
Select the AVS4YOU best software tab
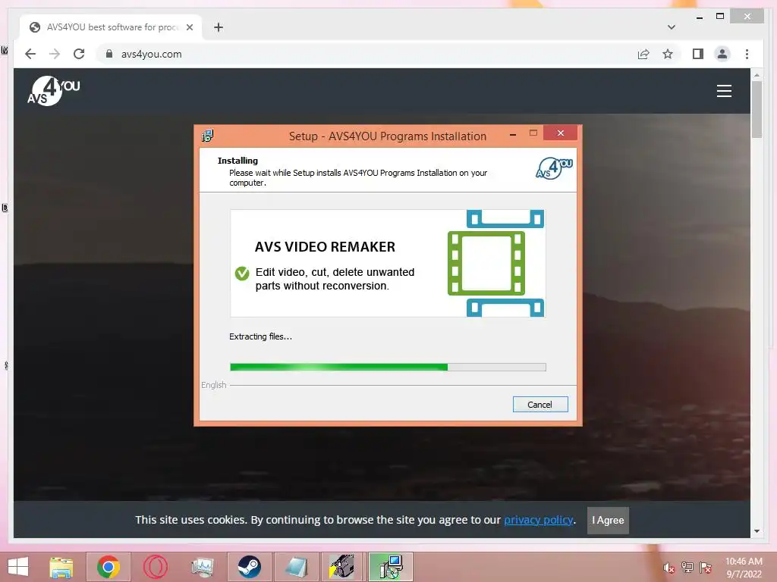(x=111, y=27)
